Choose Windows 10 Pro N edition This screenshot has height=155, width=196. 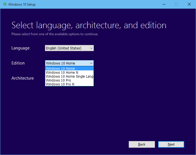69,84
